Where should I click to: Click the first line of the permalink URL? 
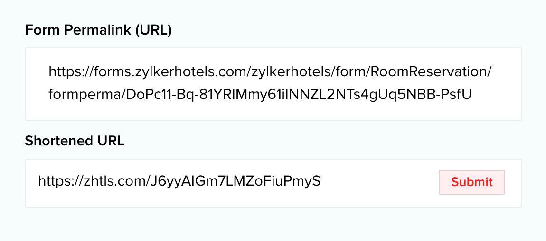click(x=270, y=72)
